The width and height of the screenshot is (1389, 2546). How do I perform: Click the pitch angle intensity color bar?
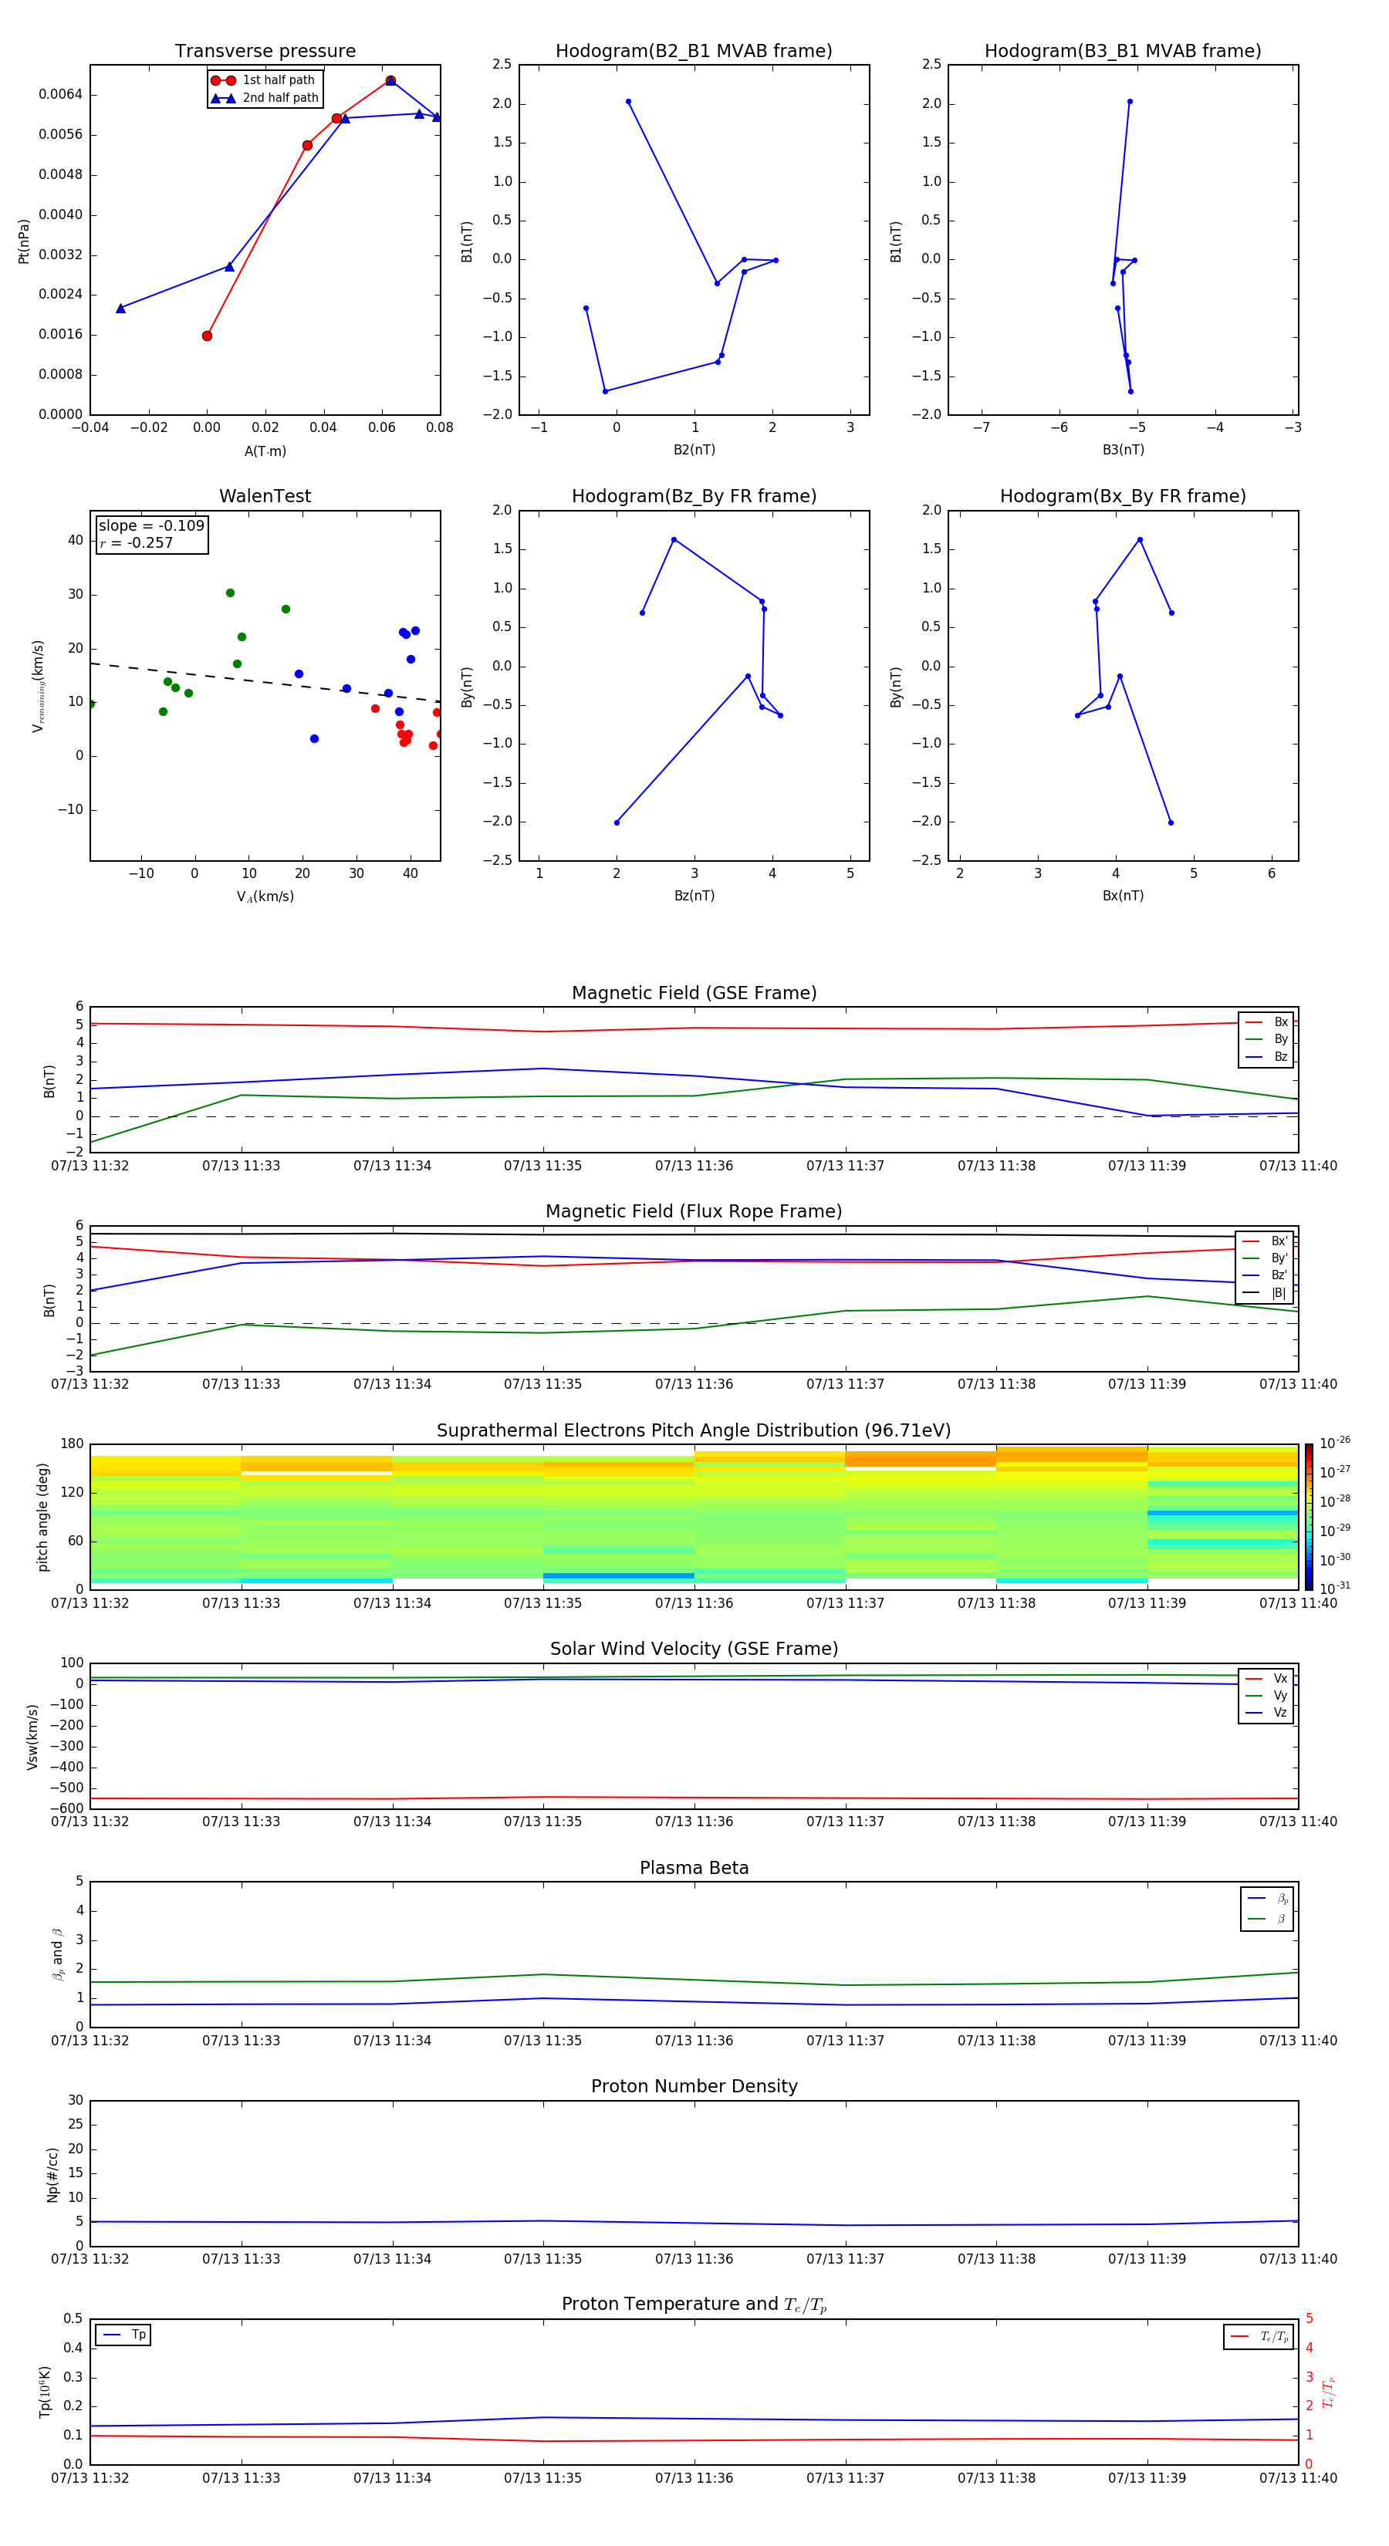1309,1517
